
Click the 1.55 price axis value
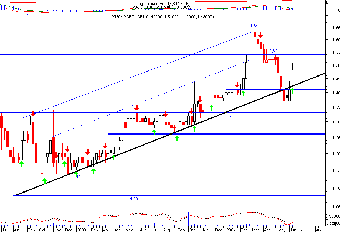click(336, 53)
